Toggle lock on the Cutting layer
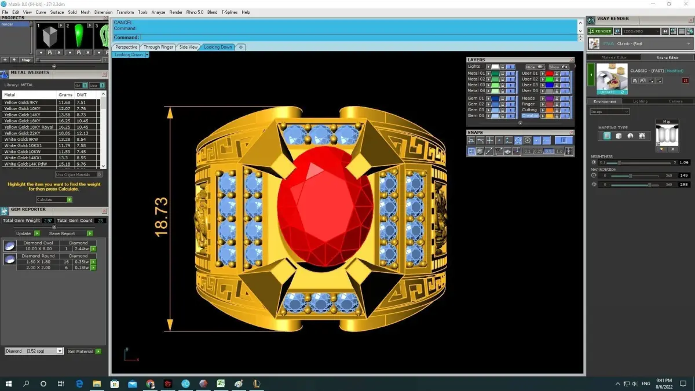The height and width of the screenshot is (391, 695). click(557, 110)
